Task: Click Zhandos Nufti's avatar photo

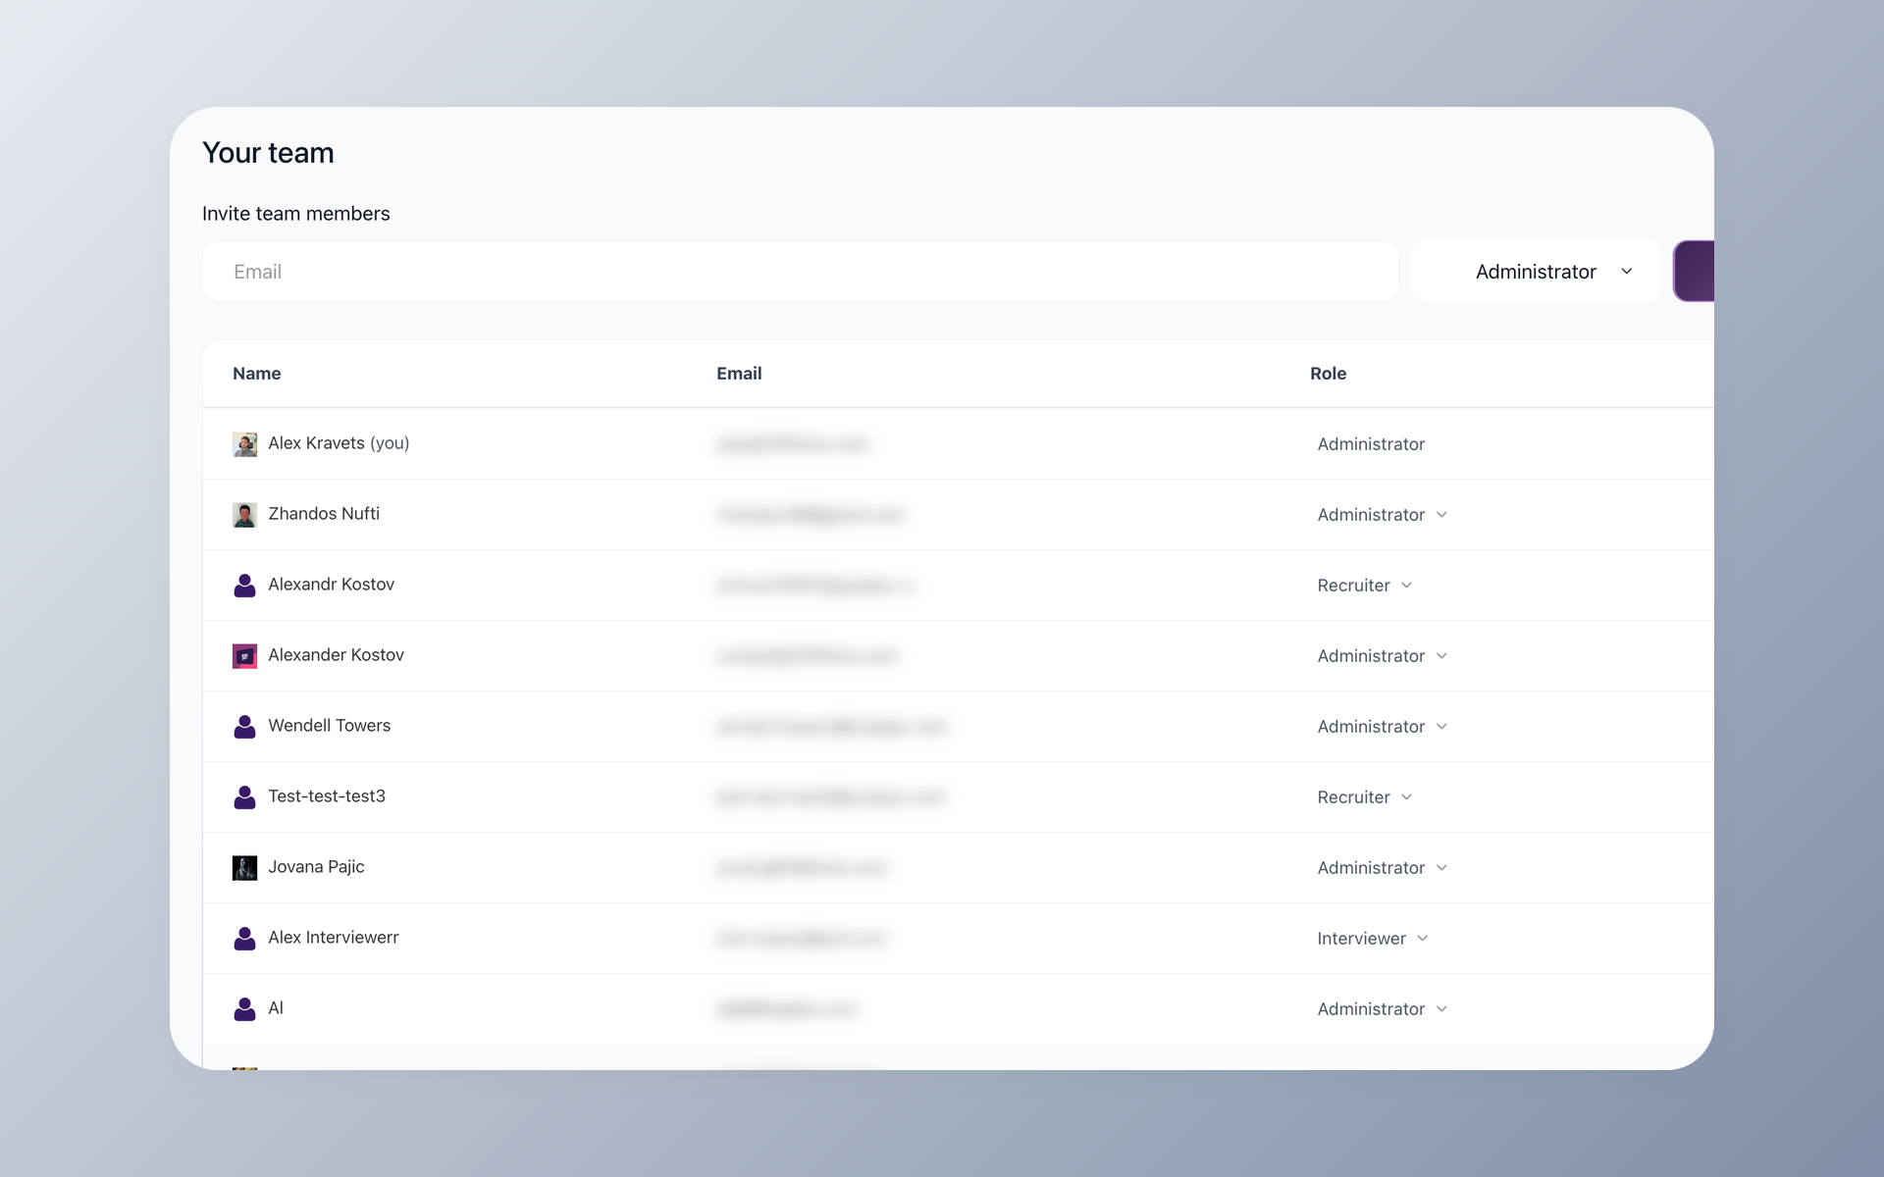Action: tap(244, 515)
